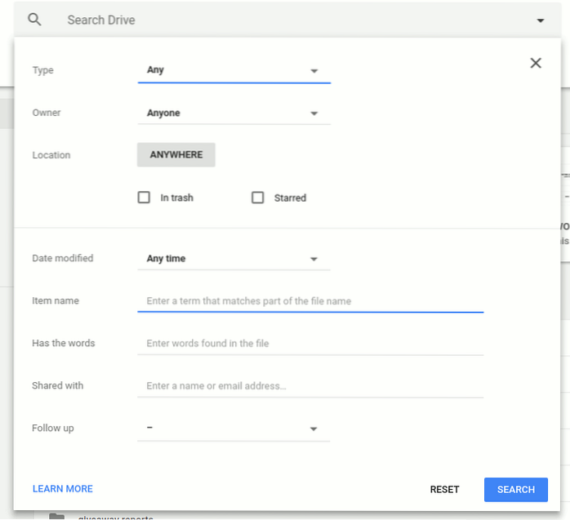The height and width of the screenshot is (520, 570).
Task: Click the folder icon below the dialog
Action: tap(56, 517)
